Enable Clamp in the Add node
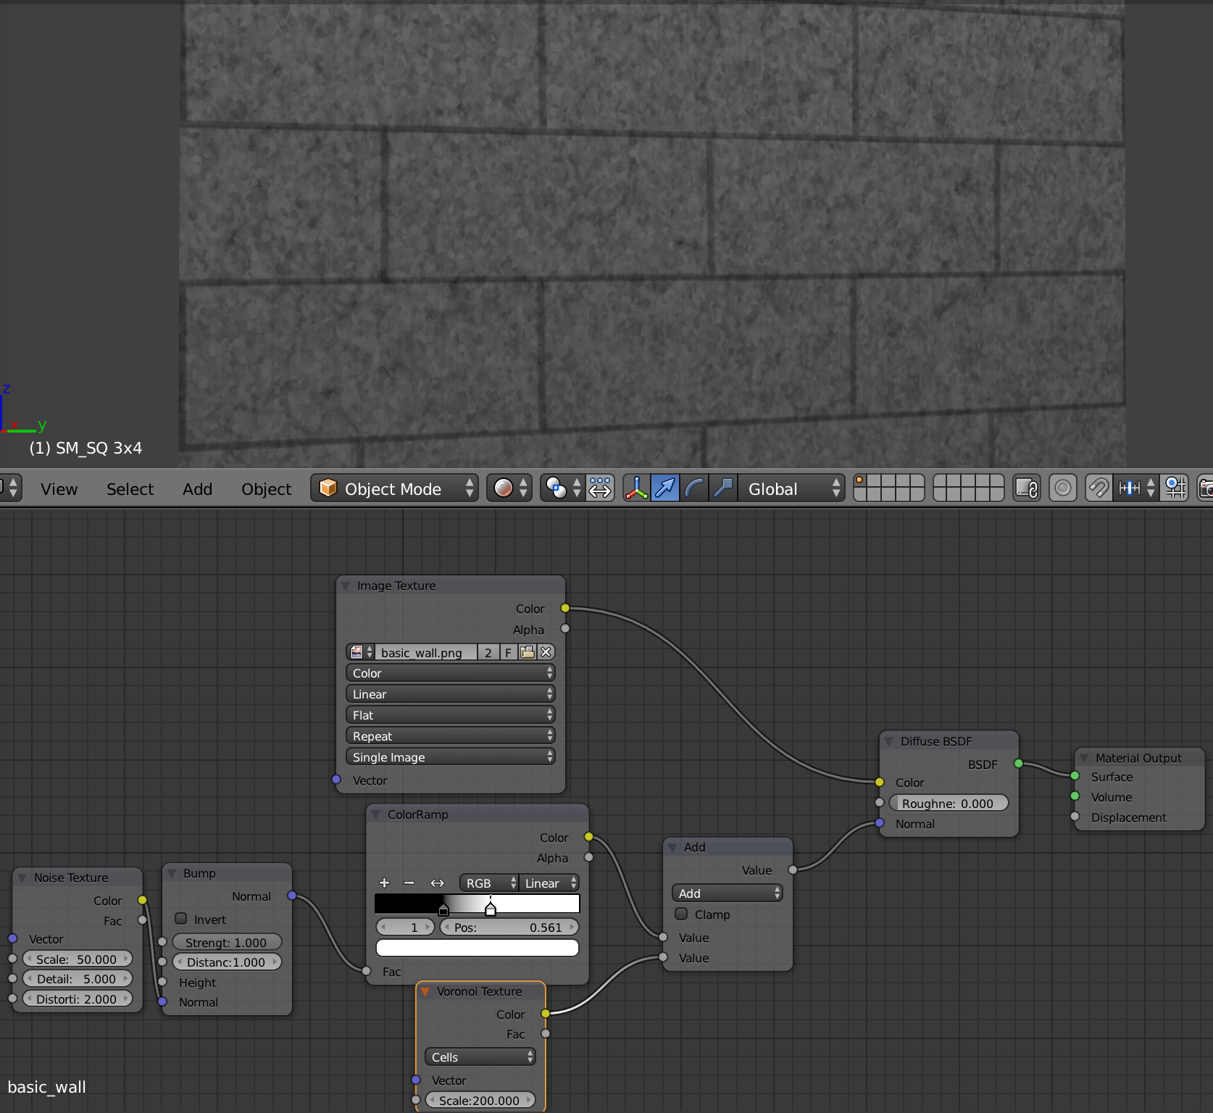 681,914
